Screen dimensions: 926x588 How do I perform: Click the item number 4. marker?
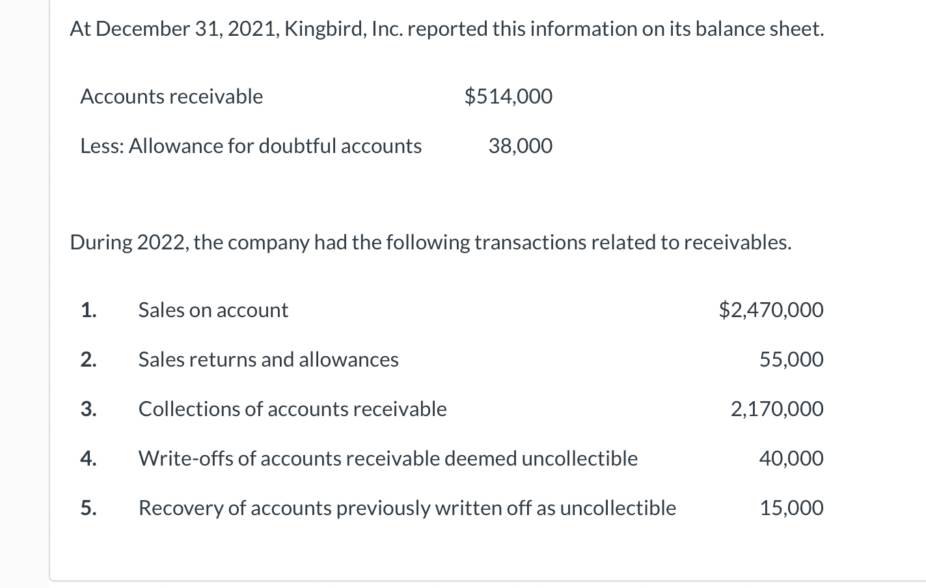pos(89,458)
